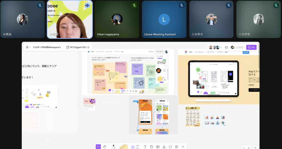
Task: Pick the Marker pen tool
Action: point(113,147)
